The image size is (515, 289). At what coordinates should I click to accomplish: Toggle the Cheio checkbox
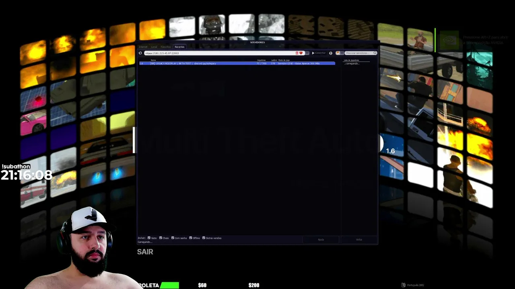[161, 238]
